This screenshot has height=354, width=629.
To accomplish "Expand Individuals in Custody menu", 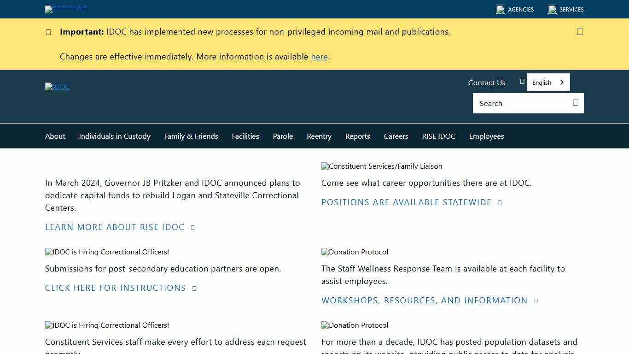I will pos(115,136).
